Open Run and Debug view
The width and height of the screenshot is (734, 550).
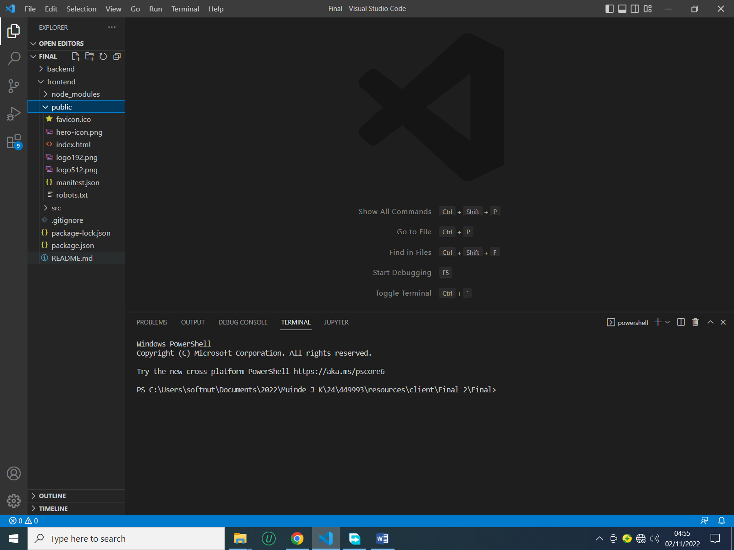pos(14,114)
